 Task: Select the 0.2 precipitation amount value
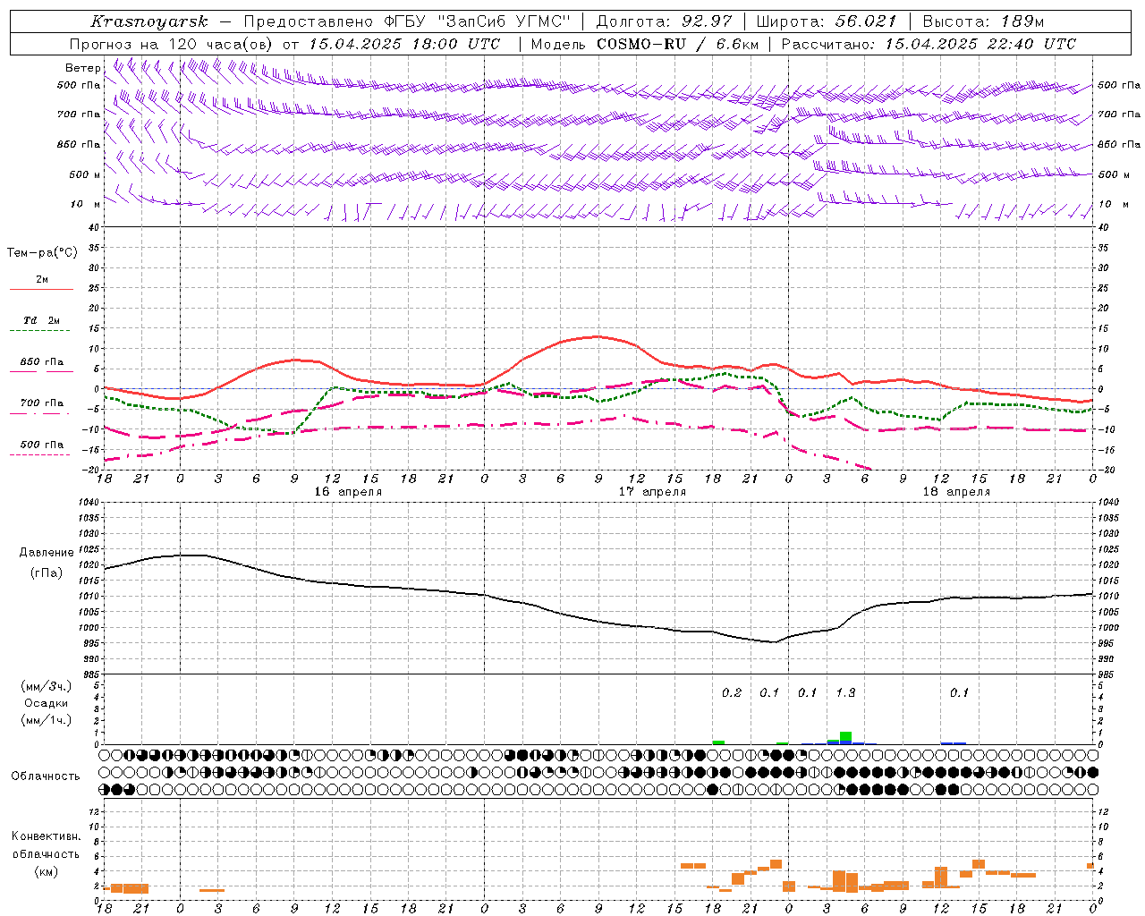(732, 692)
